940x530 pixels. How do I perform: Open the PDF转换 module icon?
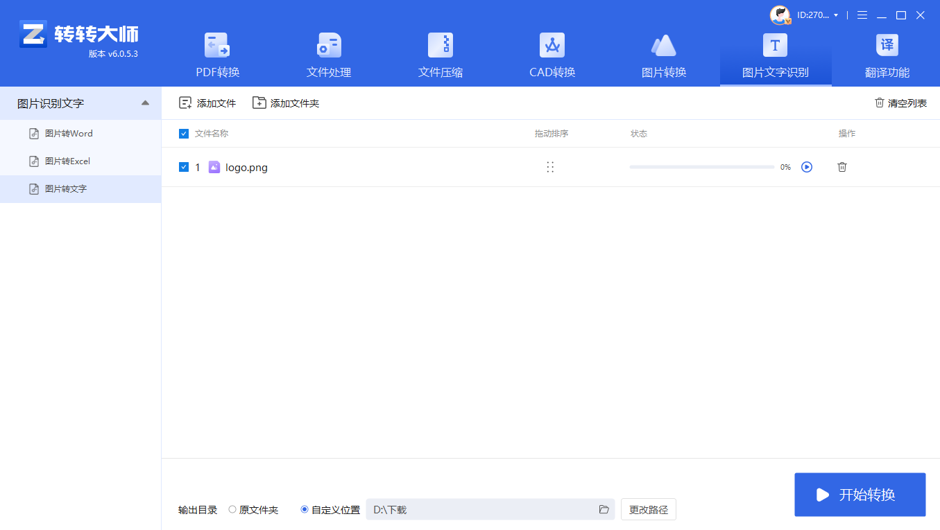pos(217,46)
